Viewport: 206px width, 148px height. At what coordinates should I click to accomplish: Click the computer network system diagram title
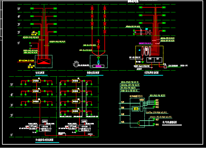click(151, 72)
